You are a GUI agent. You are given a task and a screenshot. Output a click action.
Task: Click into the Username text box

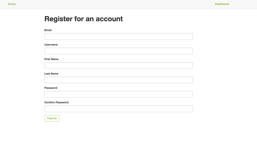(119, 51)
